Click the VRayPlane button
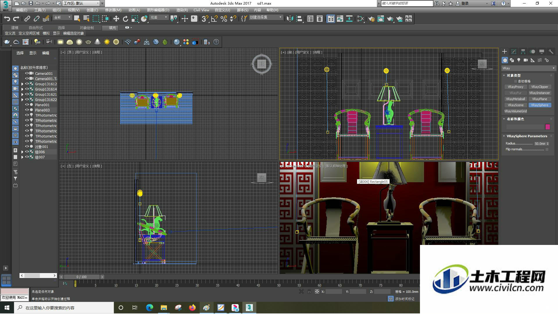The image size is (558, 314). coord(539,99)
